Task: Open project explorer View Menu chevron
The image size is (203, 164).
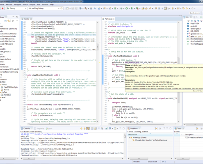Action: pos(17,20)
